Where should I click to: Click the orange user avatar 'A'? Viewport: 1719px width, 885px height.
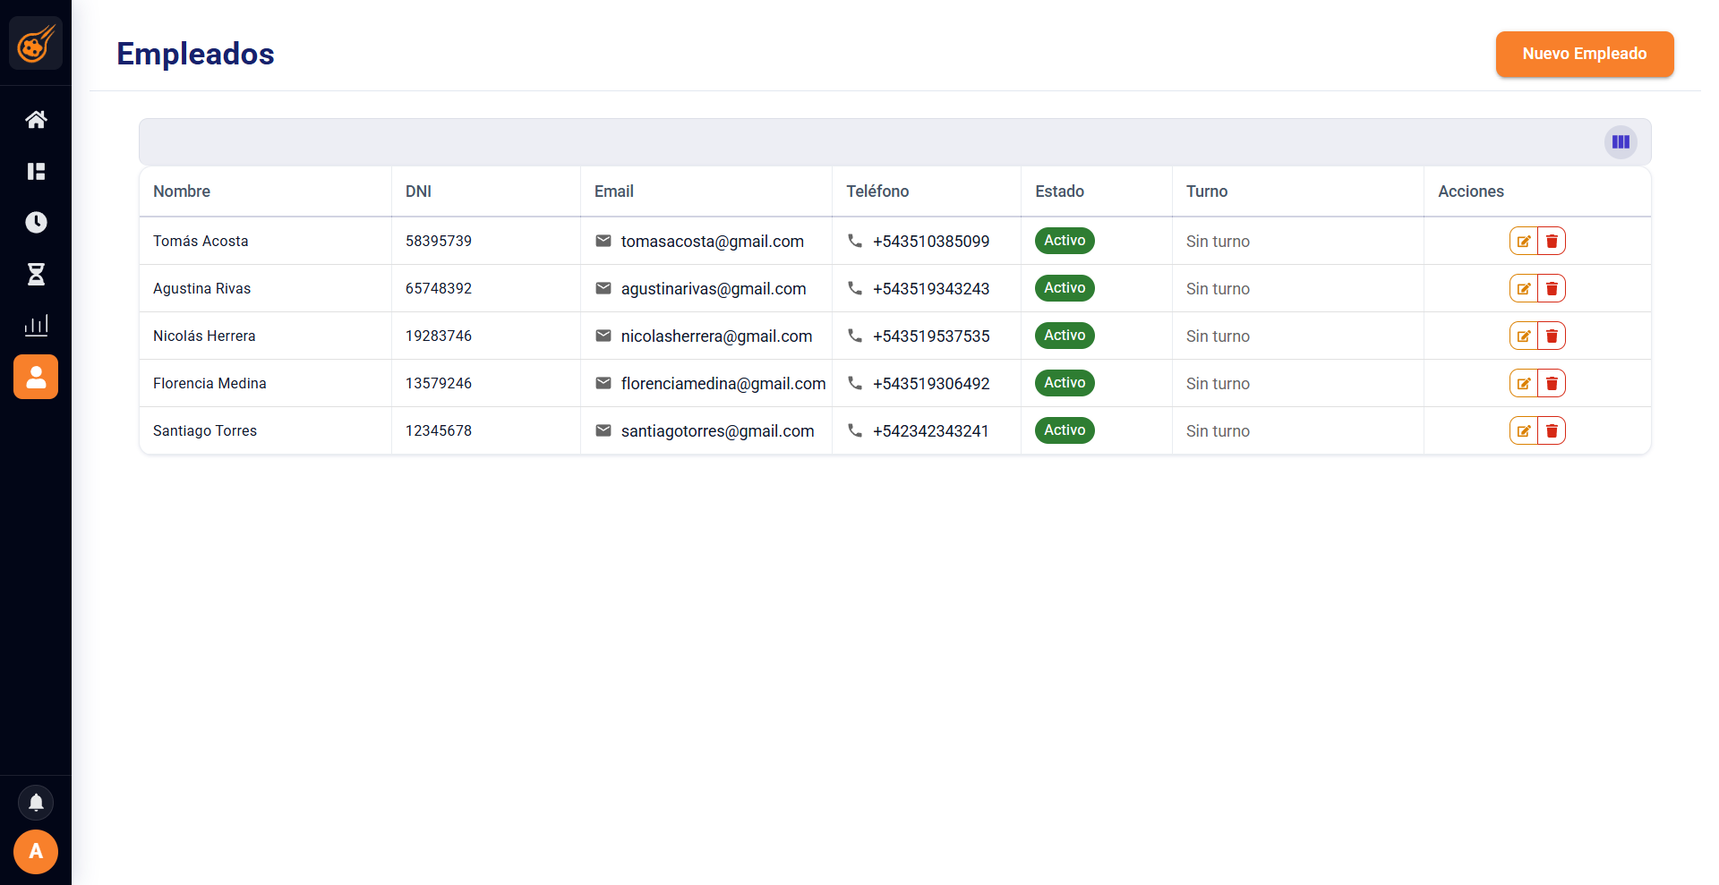[36, 851]
